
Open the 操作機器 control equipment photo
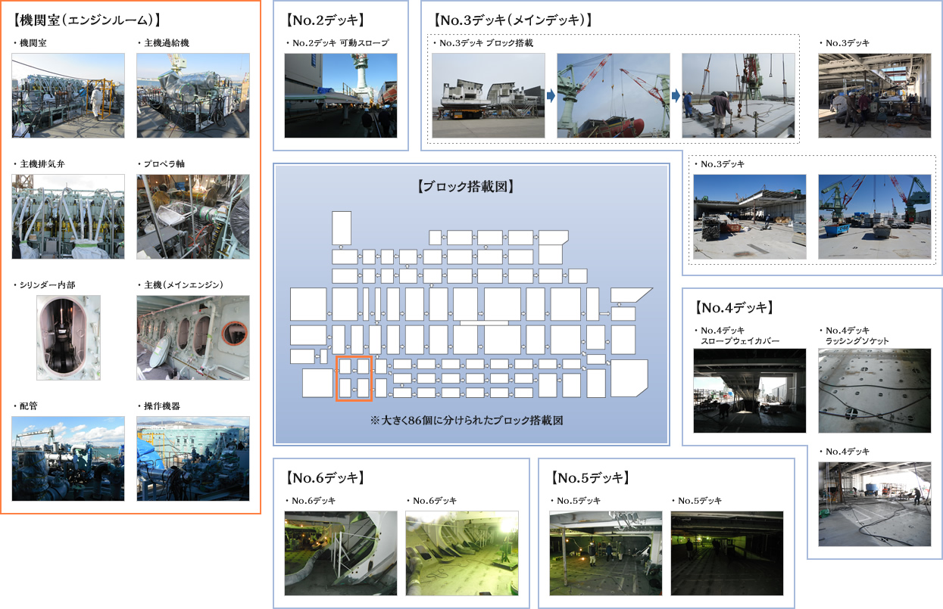pos(193,458)
